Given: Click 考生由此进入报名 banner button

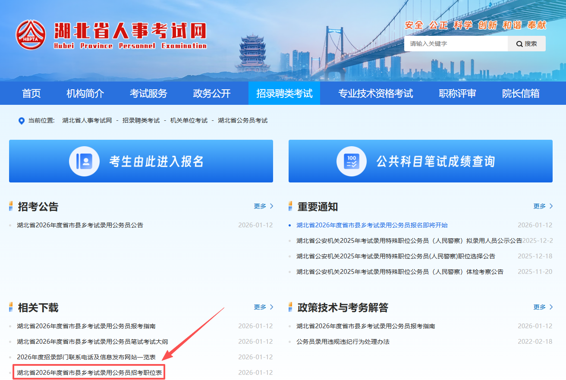Looking at the screenshot, I should (141, 161).
